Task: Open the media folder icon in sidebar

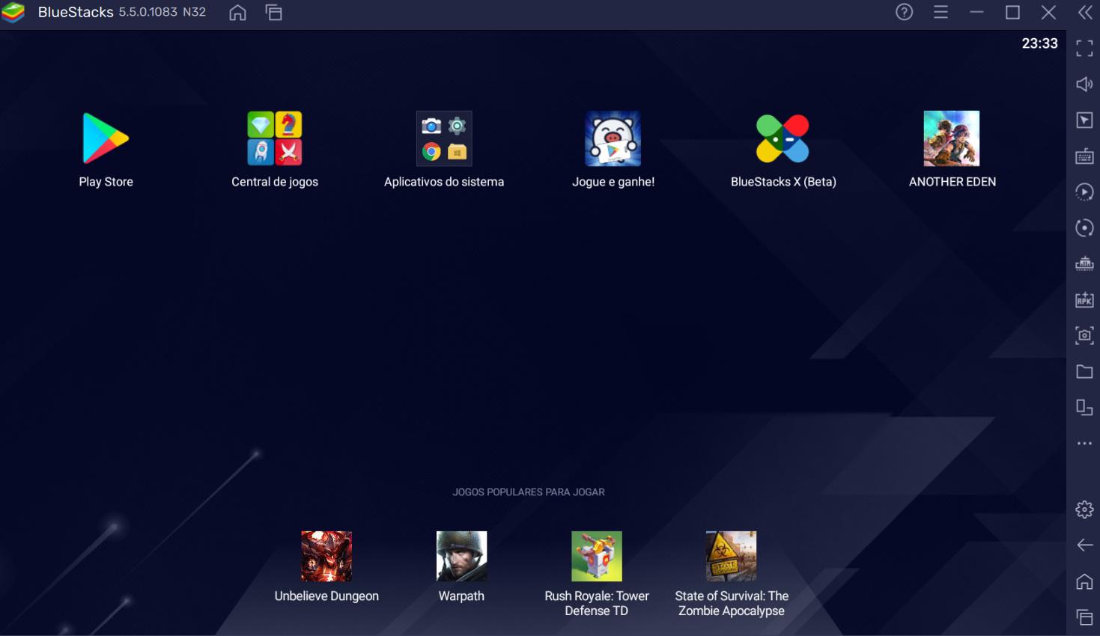Action: [1084, 372]
